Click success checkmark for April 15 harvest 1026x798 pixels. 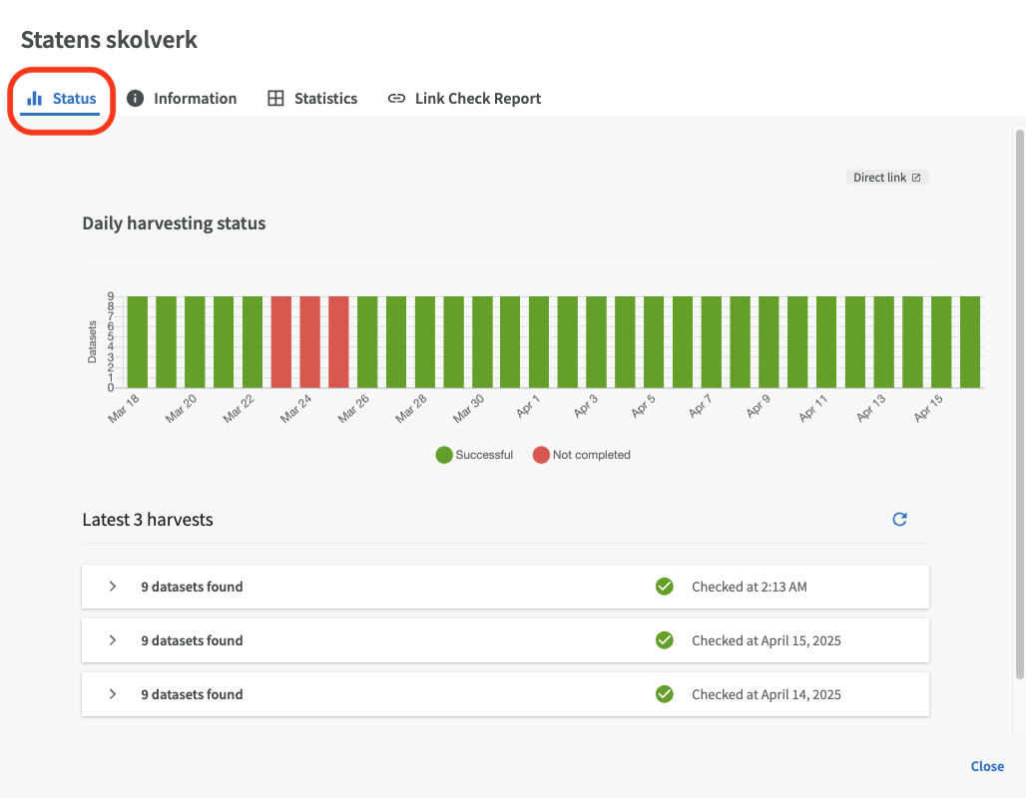click(x=664, y=640)
